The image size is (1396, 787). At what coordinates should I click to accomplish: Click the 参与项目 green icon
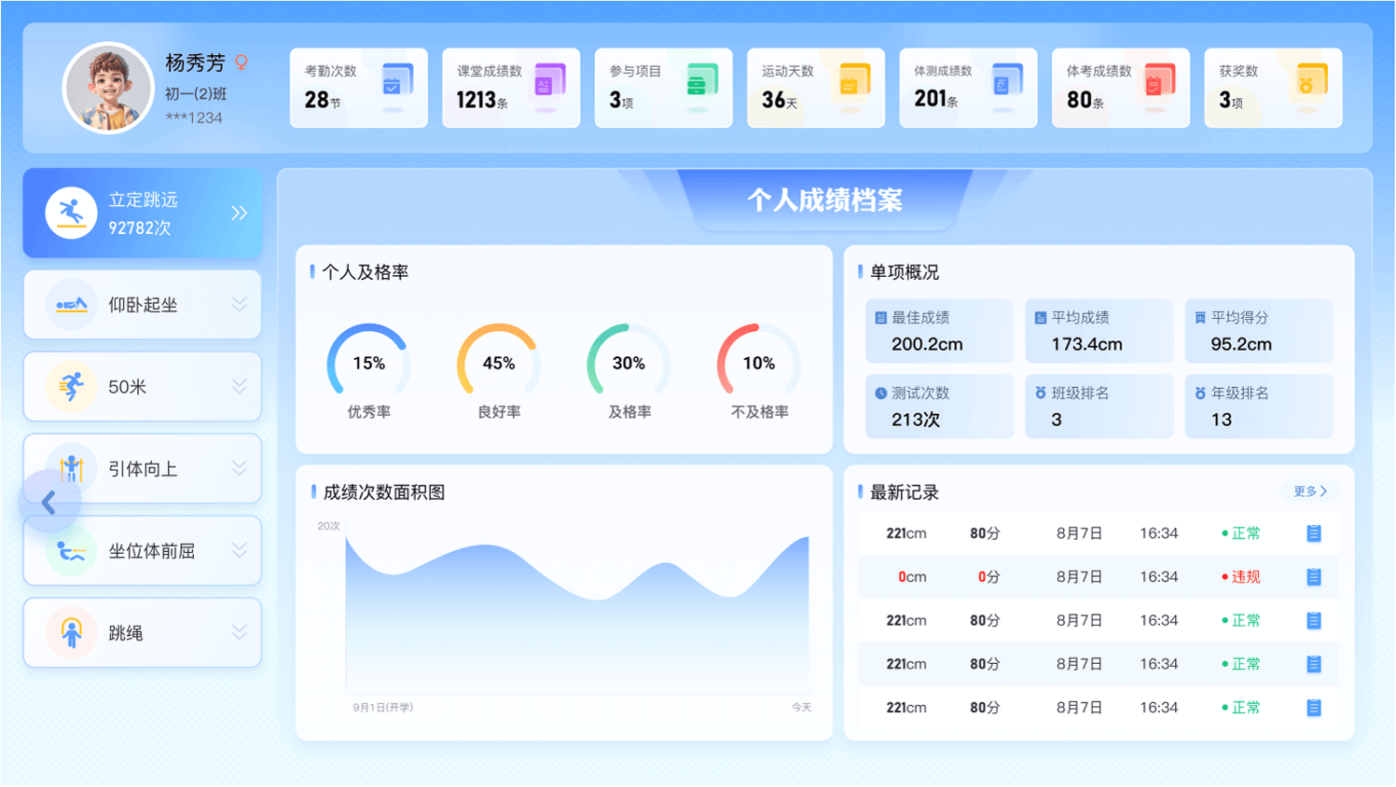pyautogui.click(x=700, y=82)
